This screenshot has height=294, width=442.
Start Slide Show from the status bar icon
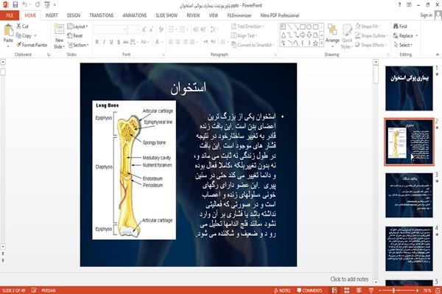coord(371,290)
